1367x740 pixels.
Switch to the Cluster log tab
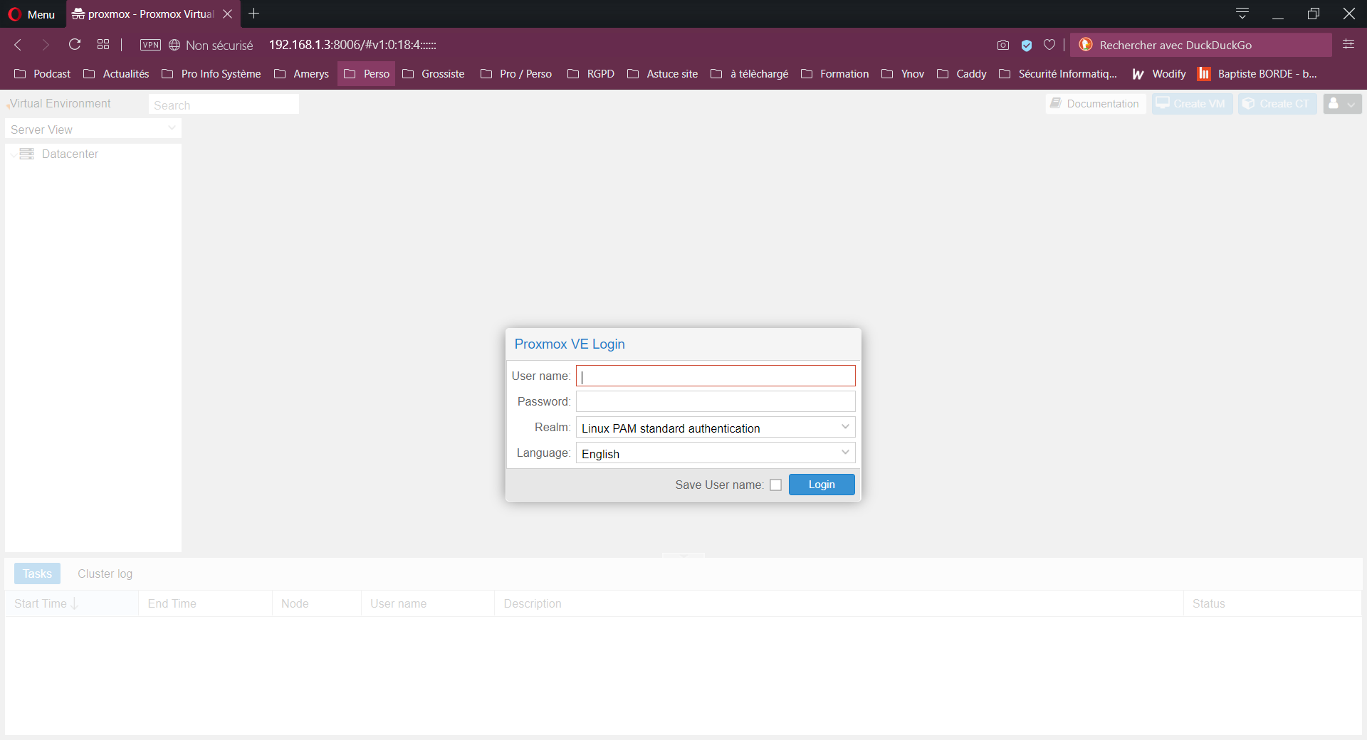click(105, 573)
